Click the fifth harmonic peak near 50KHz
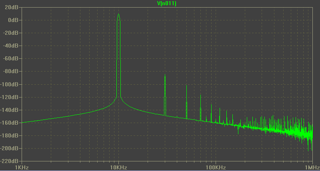Screen dimensions: 320x171 pyautogui.click(x=186, y=85)
